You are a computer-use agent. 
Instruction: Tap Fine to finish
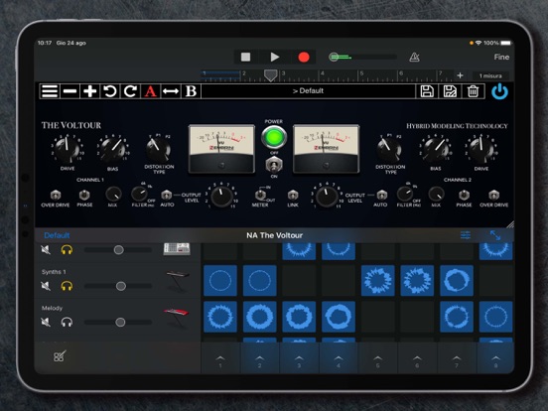(x=501, y=57)
